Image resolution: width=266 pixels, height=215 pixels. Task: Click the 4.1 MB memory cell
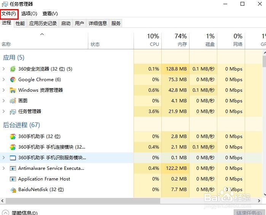pos(175,101)
